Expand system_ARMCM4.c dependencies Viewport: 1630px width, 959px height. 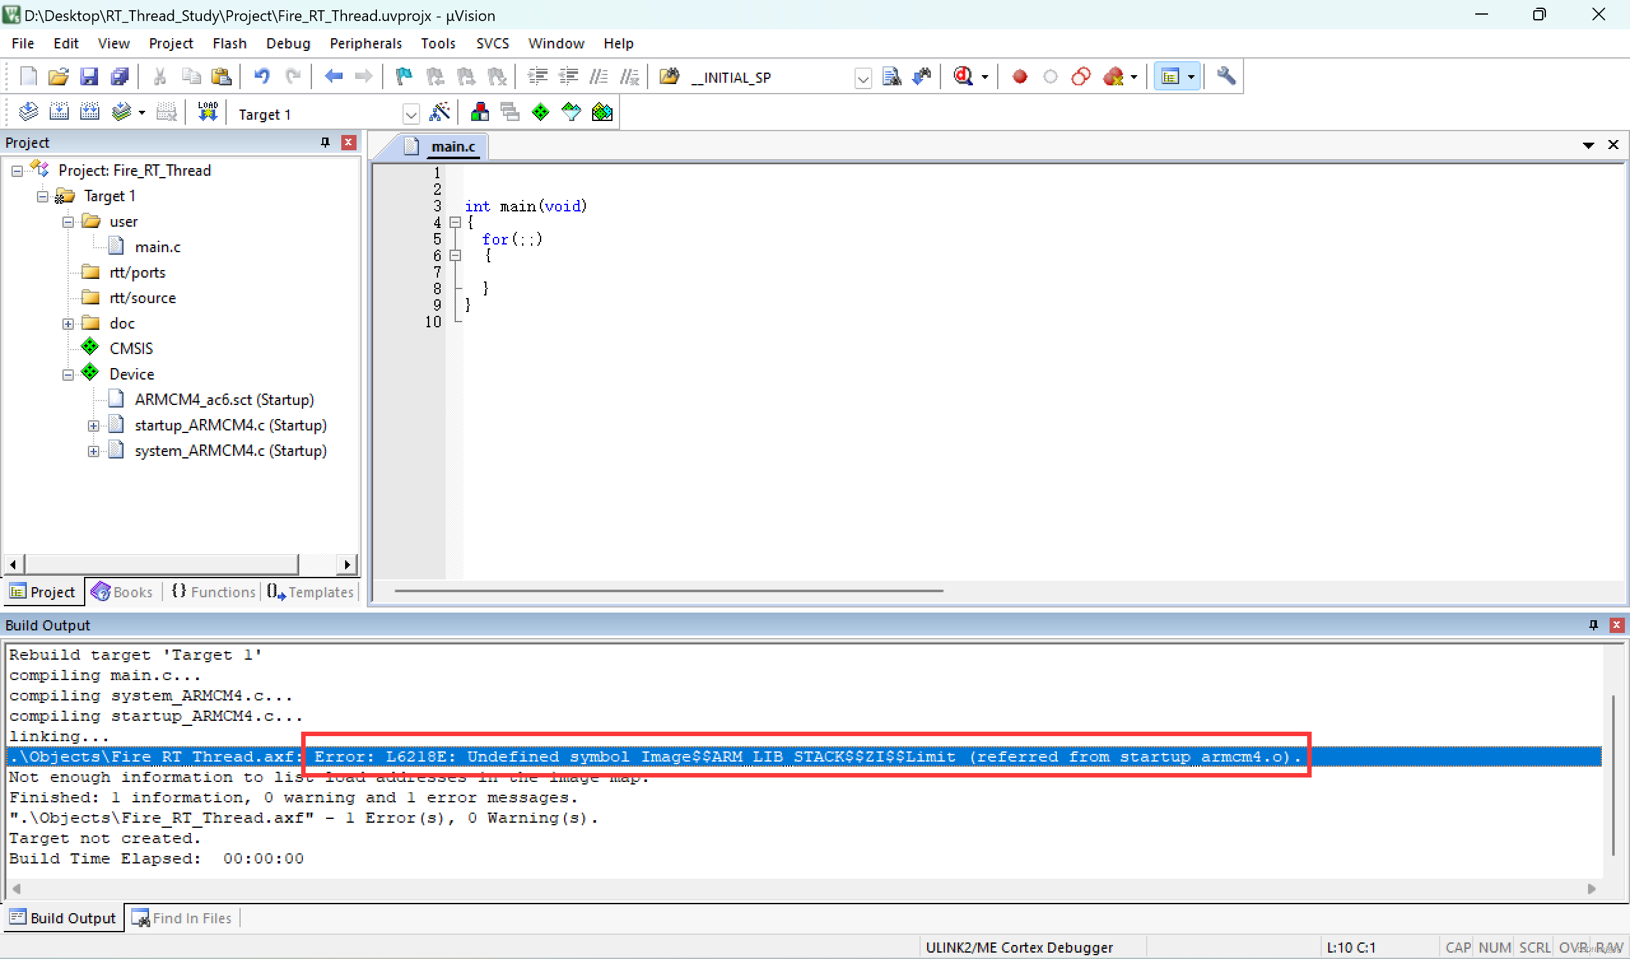(93, 451)
